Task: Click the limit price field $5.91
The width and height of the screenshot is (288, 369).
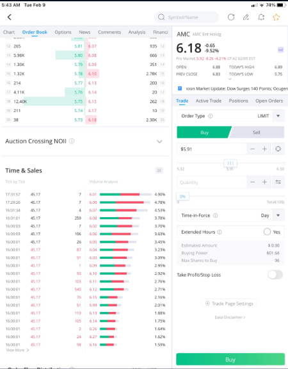Action: coord(212,149)
